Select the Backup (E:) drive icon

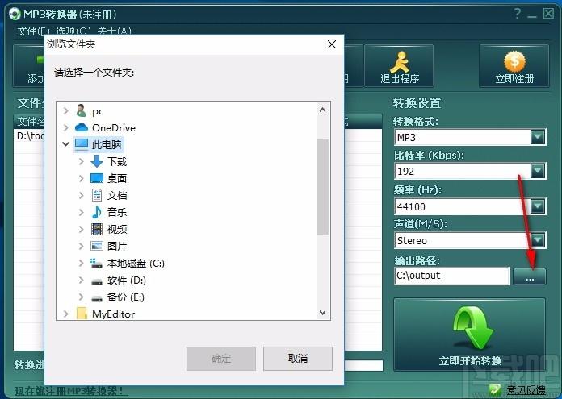click(x=97, y=298)
